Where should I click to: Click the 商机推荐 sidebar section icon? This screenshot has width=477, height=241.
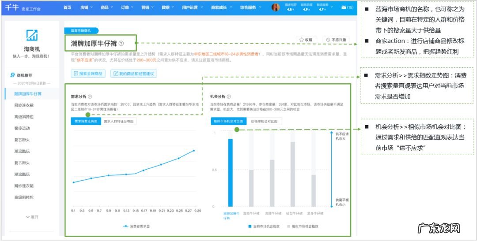click(x=12, y=75)
